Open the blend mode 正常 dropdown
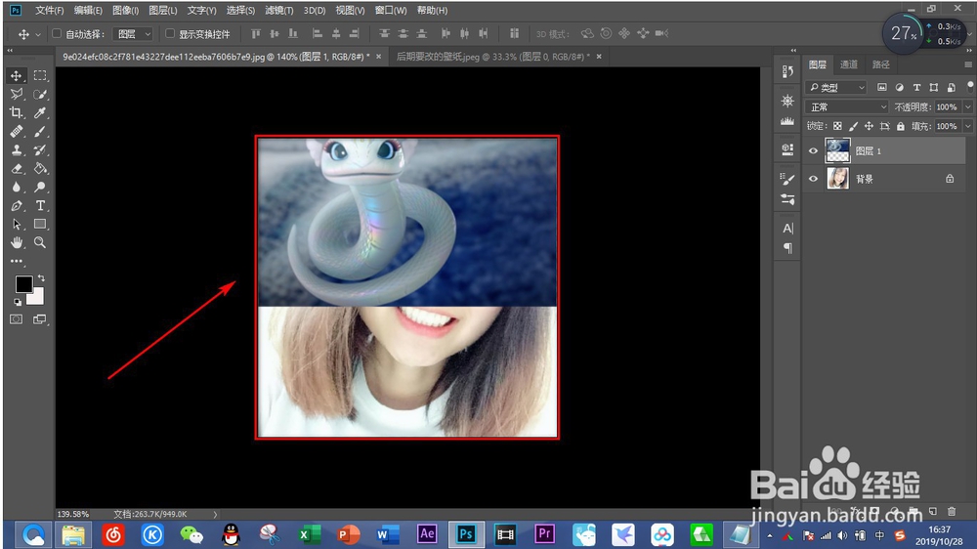977x549 pixels. tap(847, 106)
